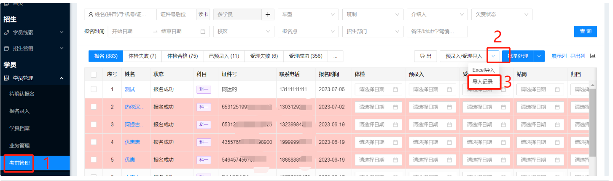Click the table's vertical scrollbar

592,122
